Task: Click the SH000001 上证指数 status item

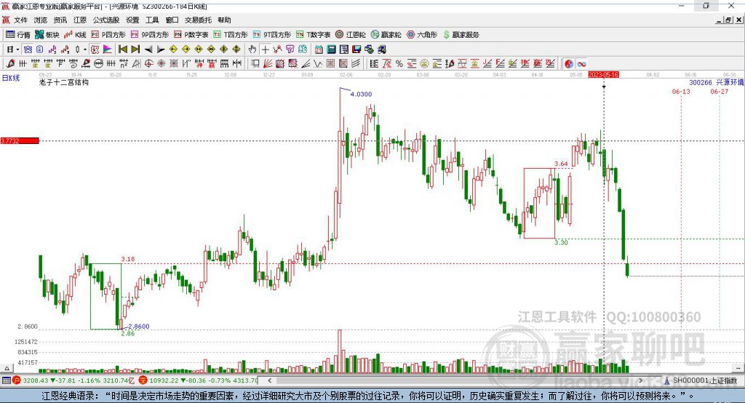Action: (x=701, y=380)
